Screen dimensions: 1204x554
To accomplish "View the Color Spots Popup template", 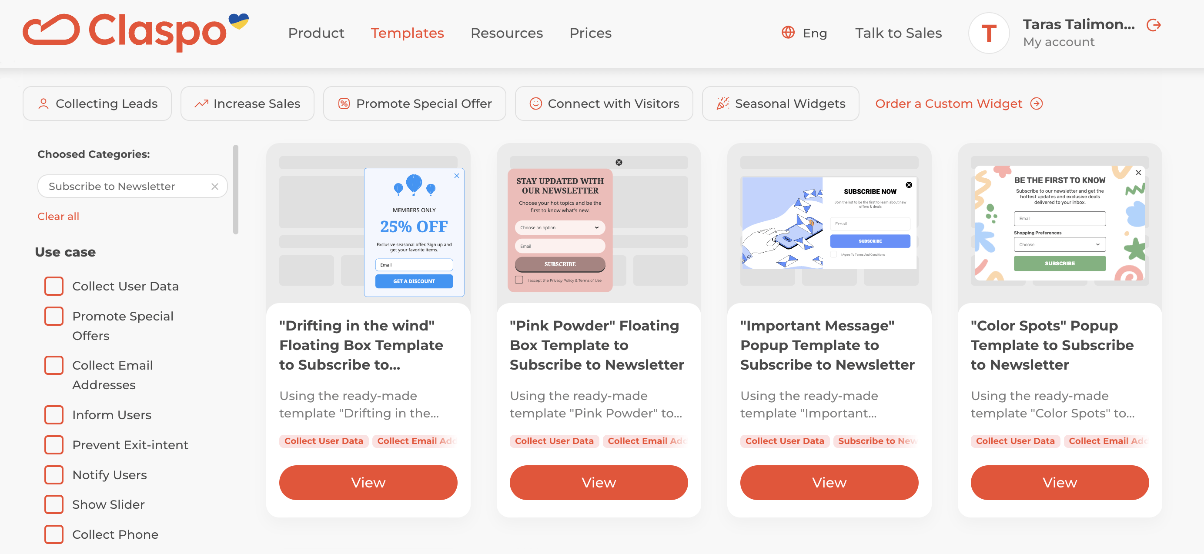I will tap(1059, 482).
